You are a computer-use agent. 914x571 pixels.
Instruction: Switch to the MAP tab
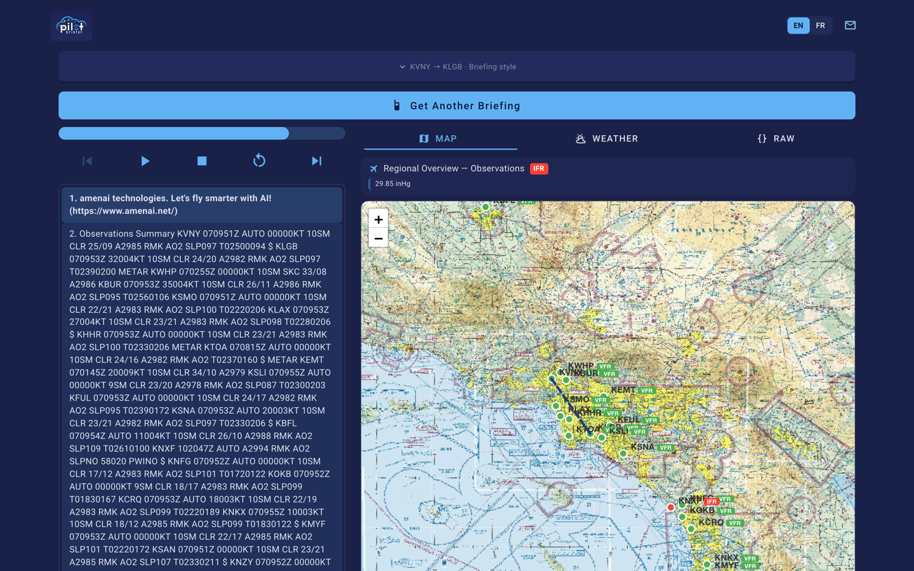click(439, 138)
